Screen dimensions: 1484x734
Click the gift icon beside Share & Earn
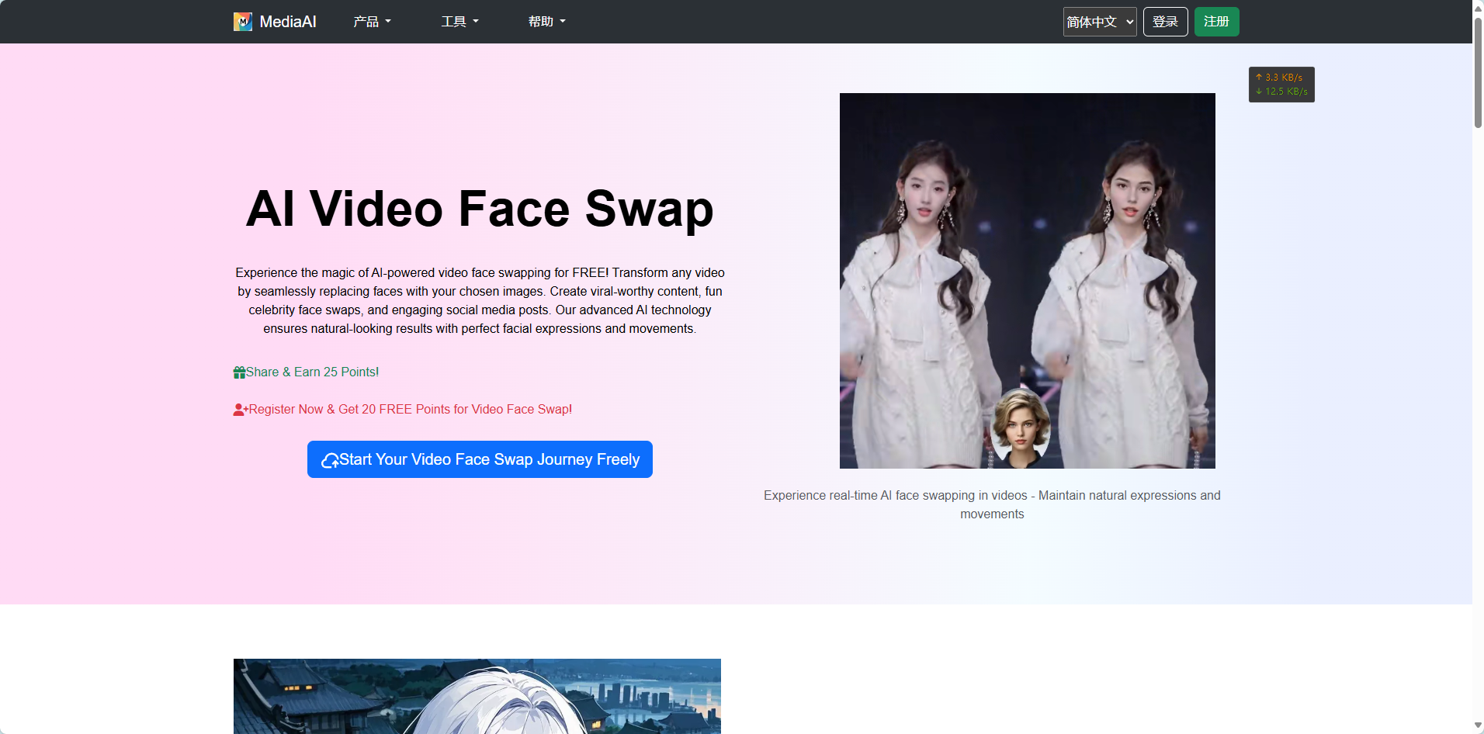tap(239, 372)
